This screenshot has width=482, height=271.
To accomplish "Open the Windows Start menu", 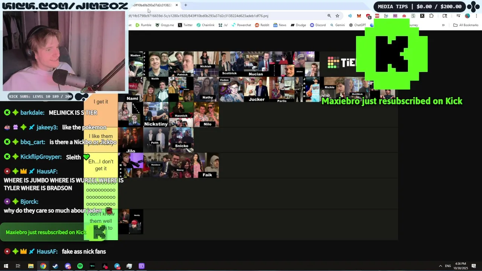I will 6,266.
